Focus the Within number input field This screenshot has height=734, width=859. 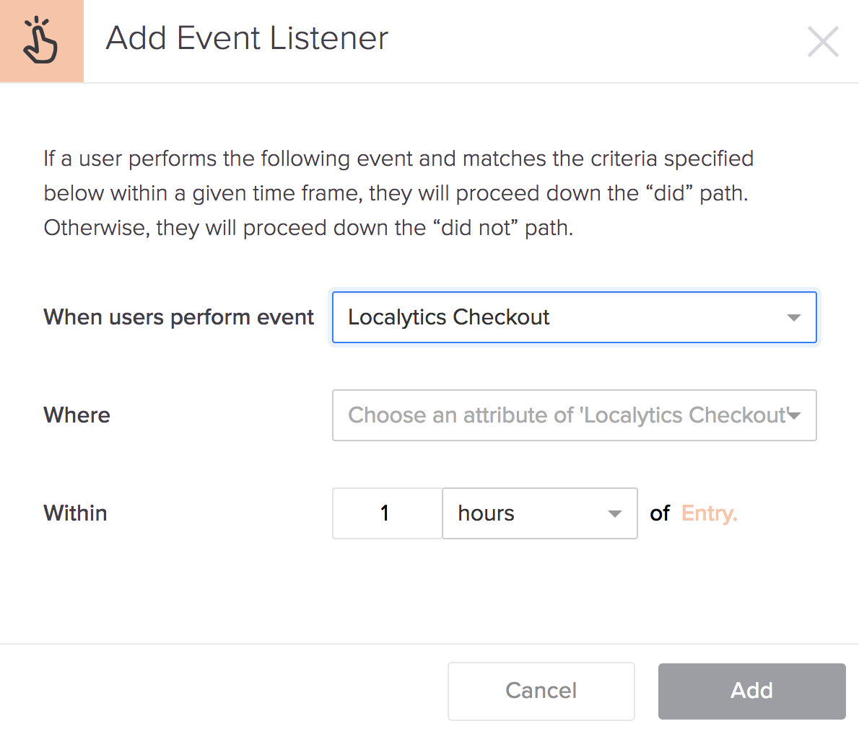coord(387,513)
